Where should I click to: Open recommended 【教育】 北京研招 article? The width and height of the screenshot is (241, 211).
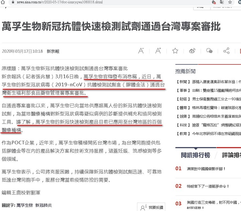pyautogui.click(x=209, y=134)
